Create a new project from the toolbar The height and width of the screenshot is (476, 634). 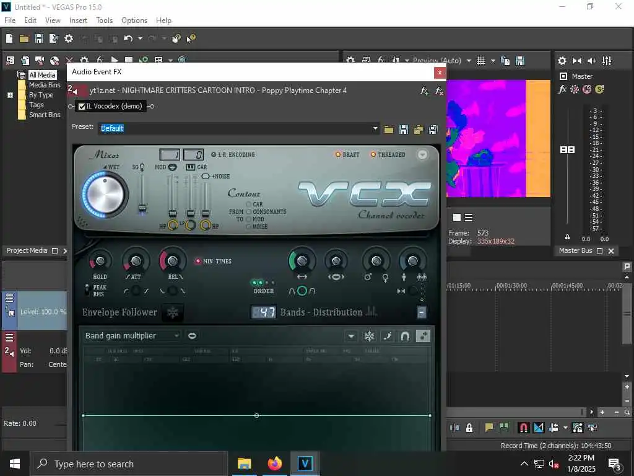point(9,38)
